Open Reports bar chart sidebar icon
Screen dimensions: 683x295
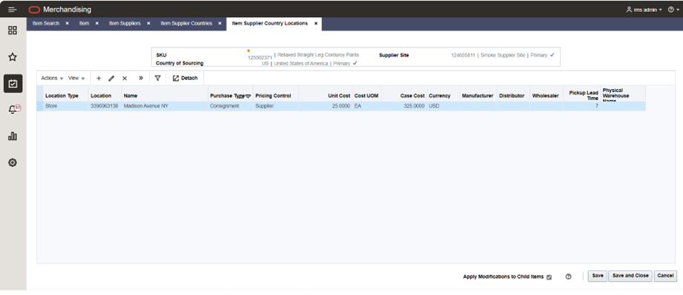[x=13, y=136]
